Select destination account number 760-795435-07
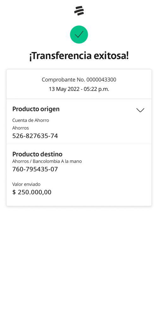 point(35,169)
